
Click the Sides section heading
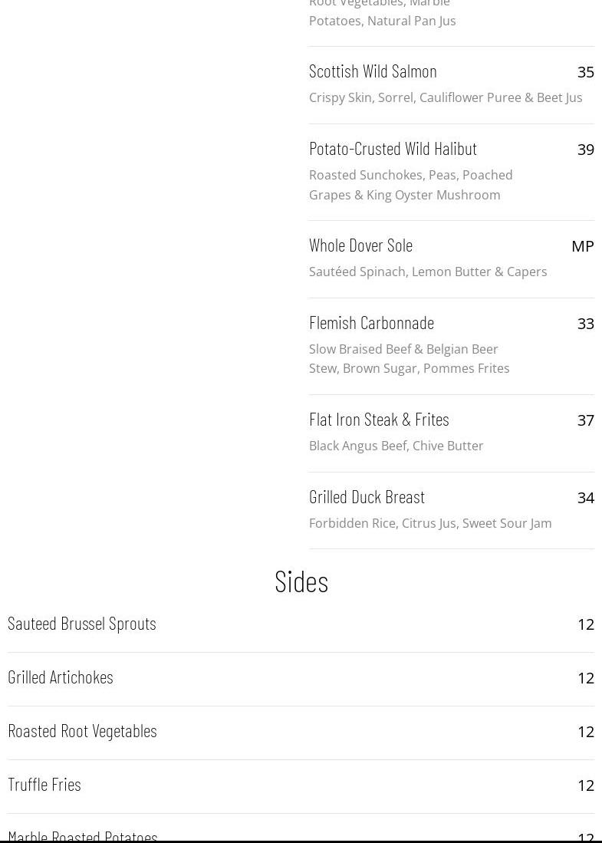click(301, 581)
